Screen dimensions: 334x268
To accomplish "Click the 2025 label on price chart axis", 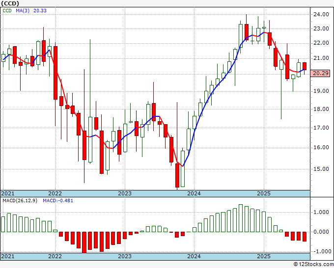I will (x=264, y=193).
